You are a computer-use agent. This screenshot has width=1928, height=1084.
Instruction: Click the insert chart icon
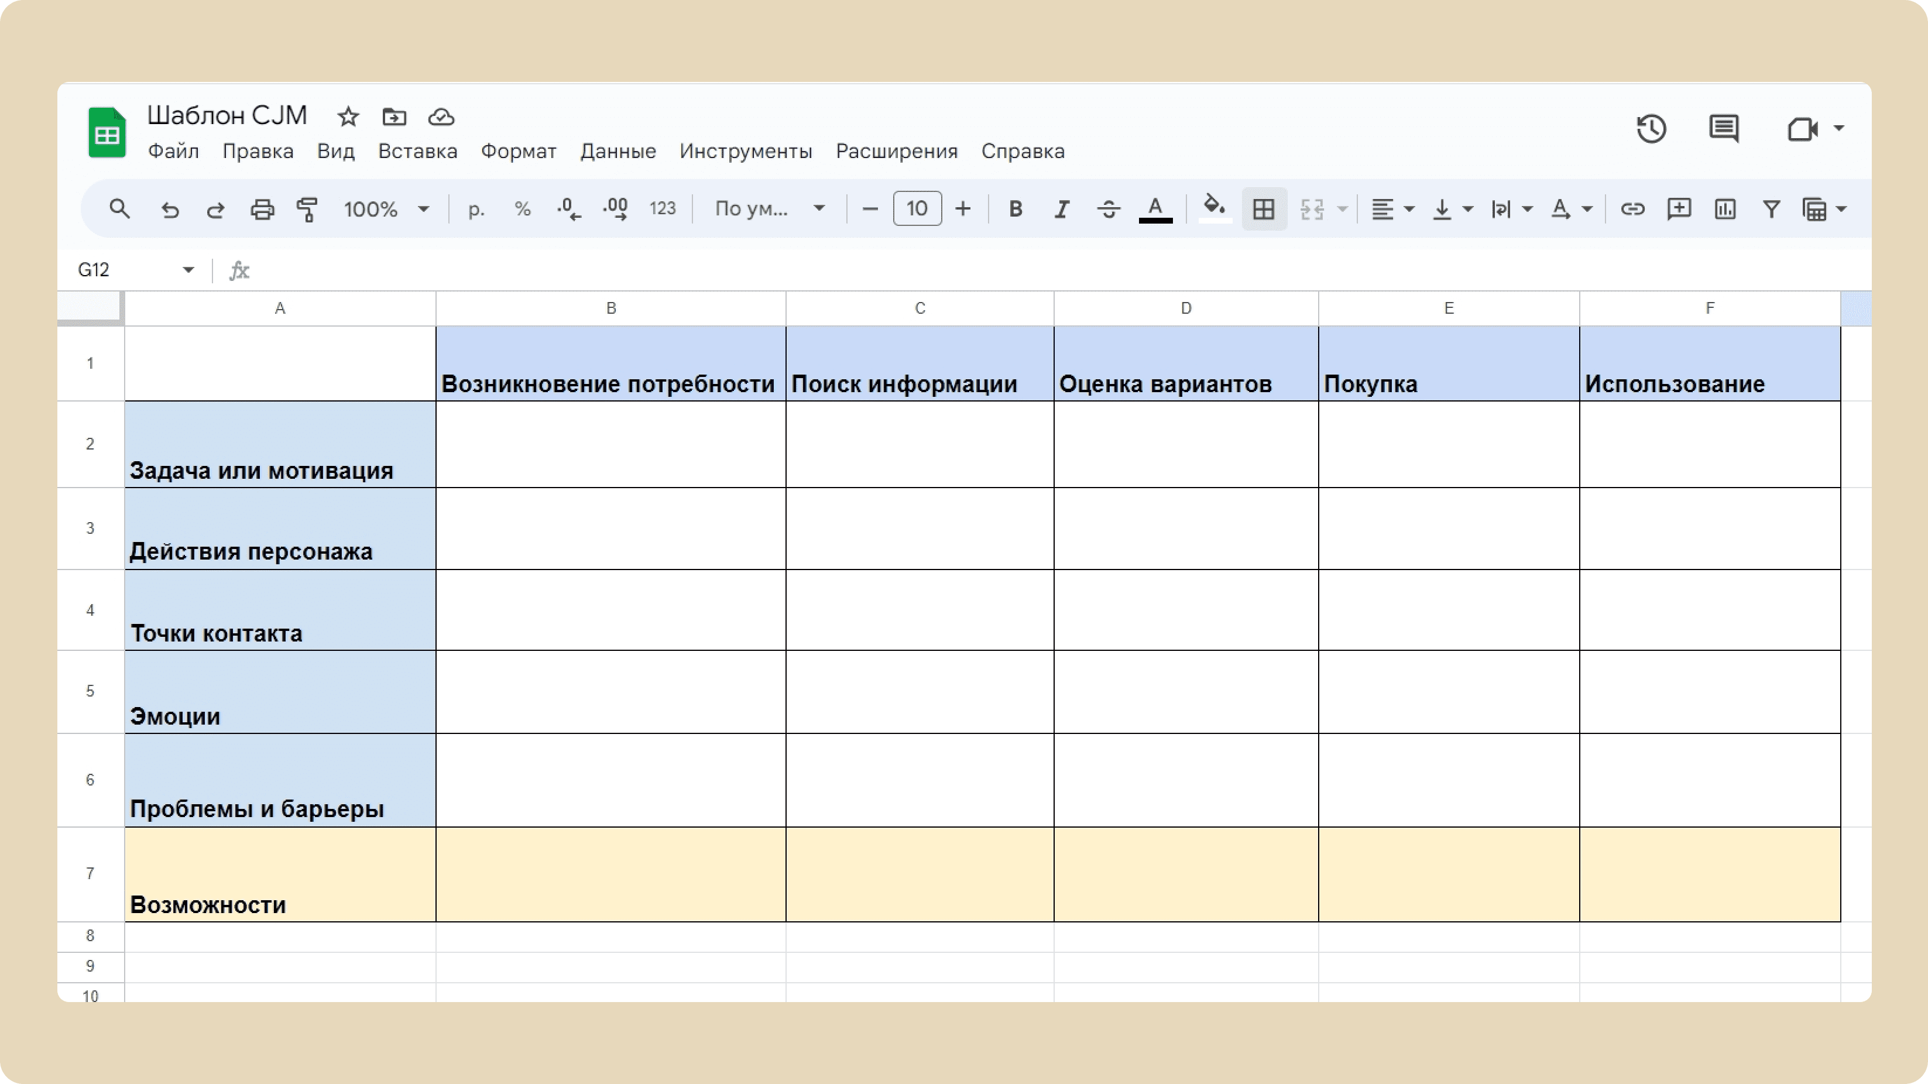1725,209
